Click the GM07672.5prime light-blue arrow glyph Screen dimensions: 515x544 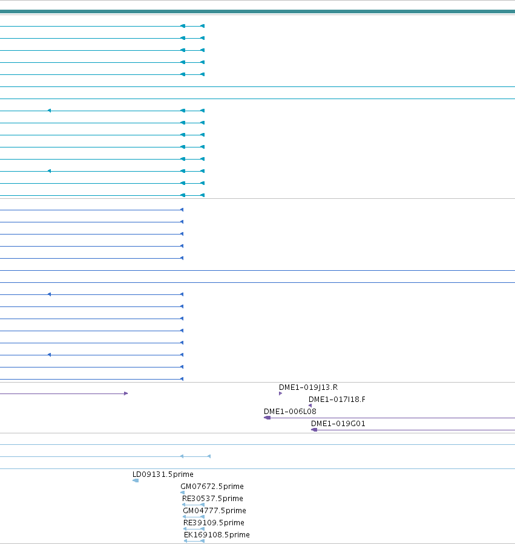pyautogui.click(x=182, y=493)
